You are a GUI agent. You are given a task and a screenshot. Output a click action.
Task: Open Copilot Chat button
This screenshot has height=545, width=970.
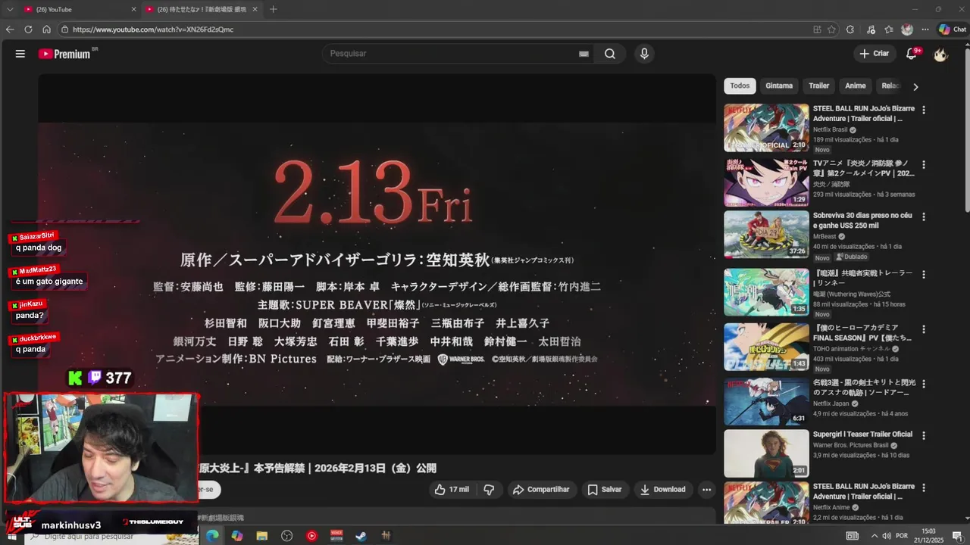[x=953, y=30]
